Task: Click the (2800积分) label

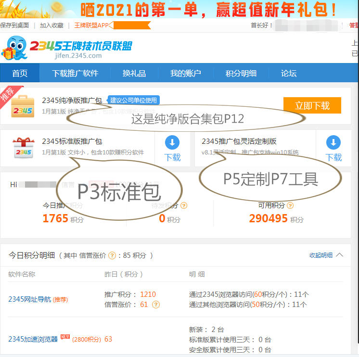Action: [x=87, y=339]
